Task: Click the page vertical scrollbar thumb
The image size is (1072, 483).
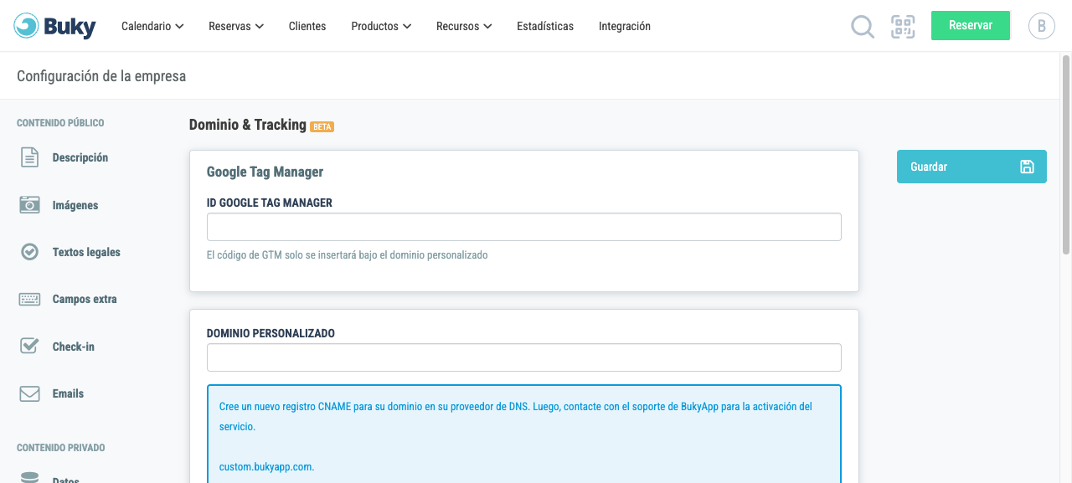Action: pos(1066,155)
